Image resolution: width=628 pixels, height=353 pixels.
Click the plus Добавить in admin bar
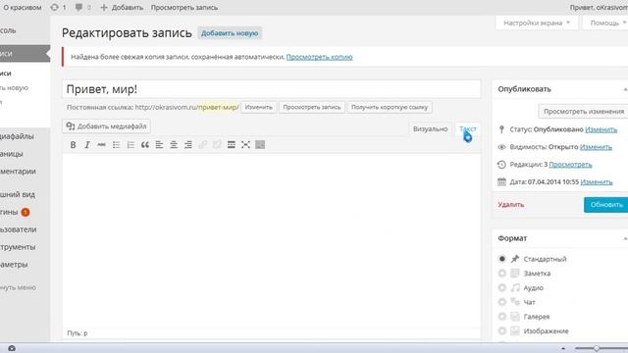122,7
